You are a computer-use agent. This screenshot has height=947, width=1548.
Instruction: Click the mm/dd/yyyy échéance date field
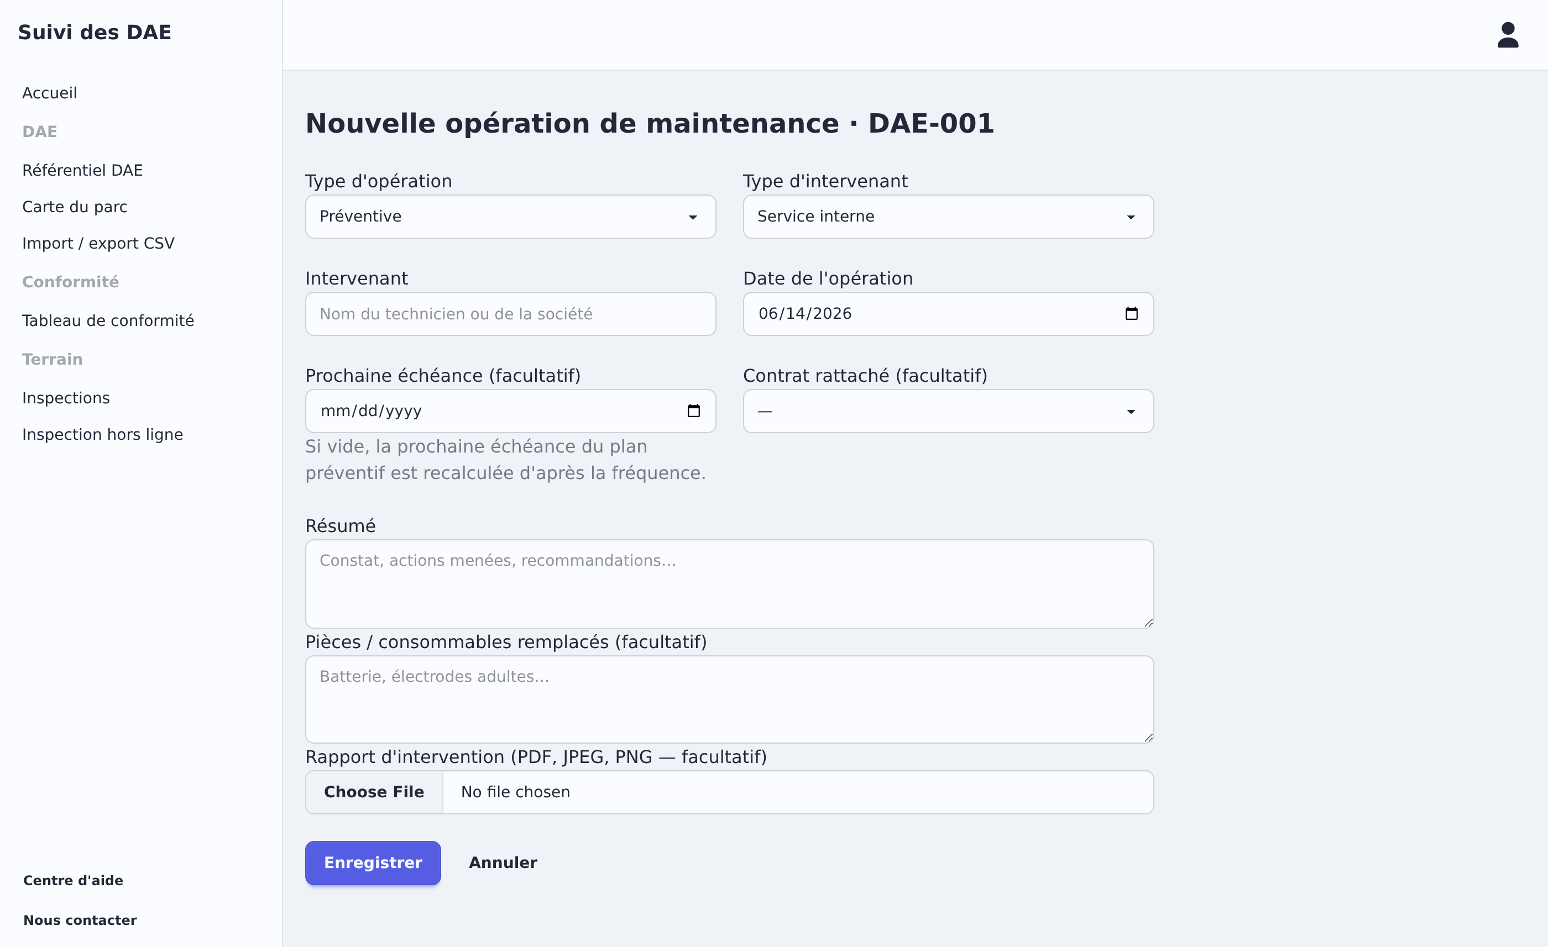[510, 411]
